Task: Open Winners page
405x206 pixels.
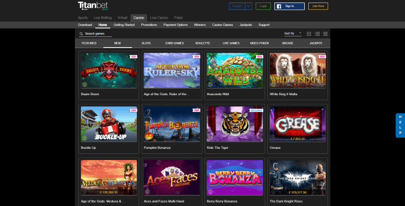Action: [199, 25]
